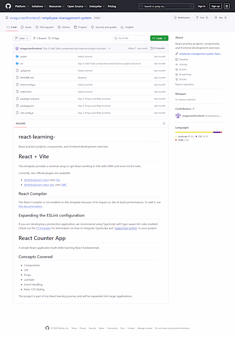View the 0 Tags link
Screen dimensions: 235x337
point(54,38)
